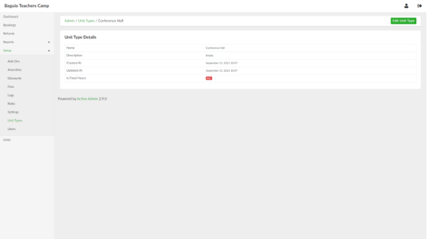
Task: Open the Dashboard page
Action: click(11, 17)
